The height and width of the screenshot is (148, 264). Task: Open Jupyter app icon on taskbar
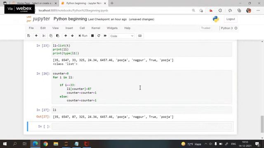[x=66, y=144]
